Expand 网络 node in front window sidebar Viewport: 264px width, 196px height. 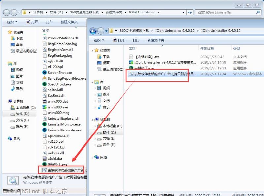click(93, 158)
